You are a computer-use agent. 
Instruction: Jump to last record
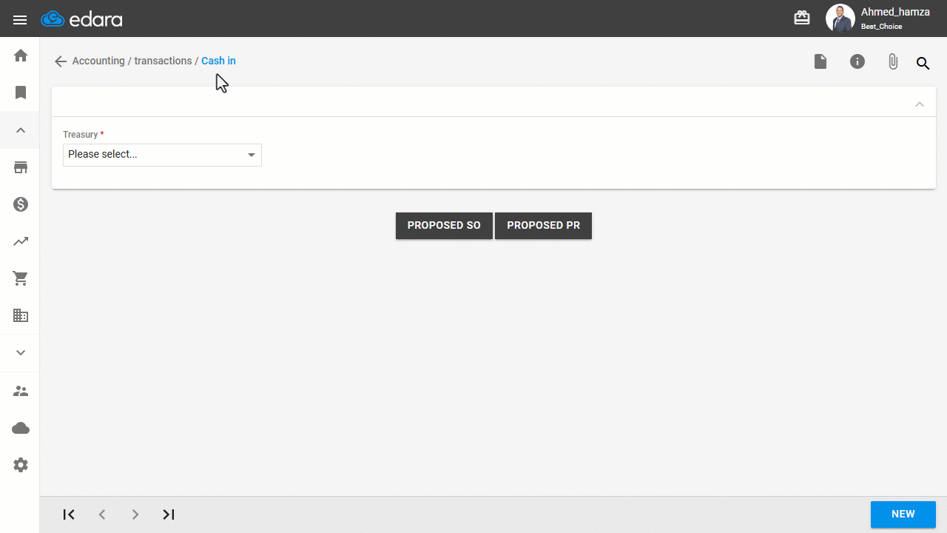[x=169, y=514]
